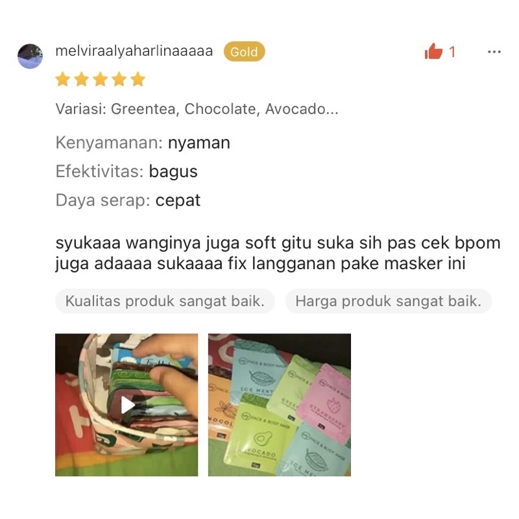Select the fourth rating star
The height and width of the screenshot is (519, 519).
point(119,79)
